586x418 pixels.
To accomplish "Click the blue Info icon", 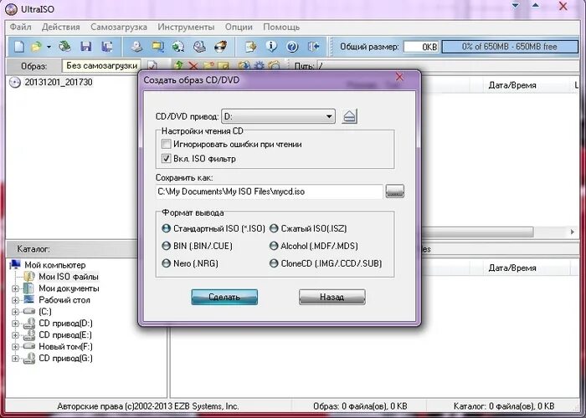I will [271, 47].
